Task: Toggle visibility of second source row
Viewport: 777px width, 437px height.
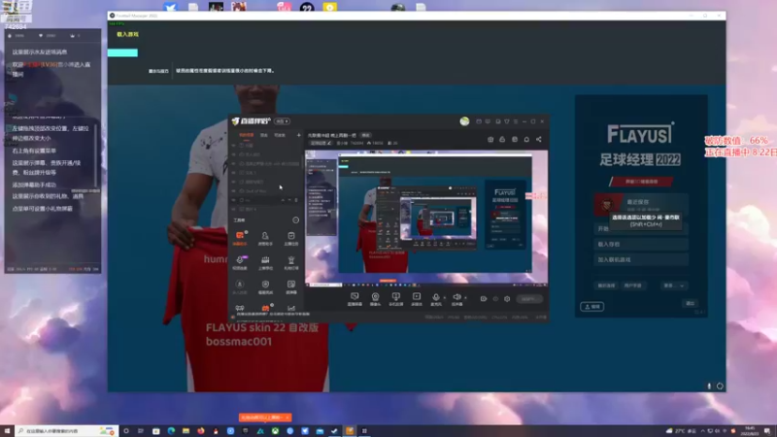Action: 234,154
